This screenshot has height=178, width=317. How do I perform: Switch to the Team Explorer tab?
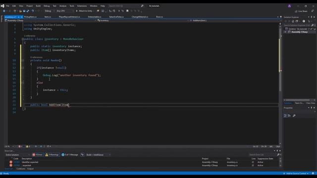299,103
